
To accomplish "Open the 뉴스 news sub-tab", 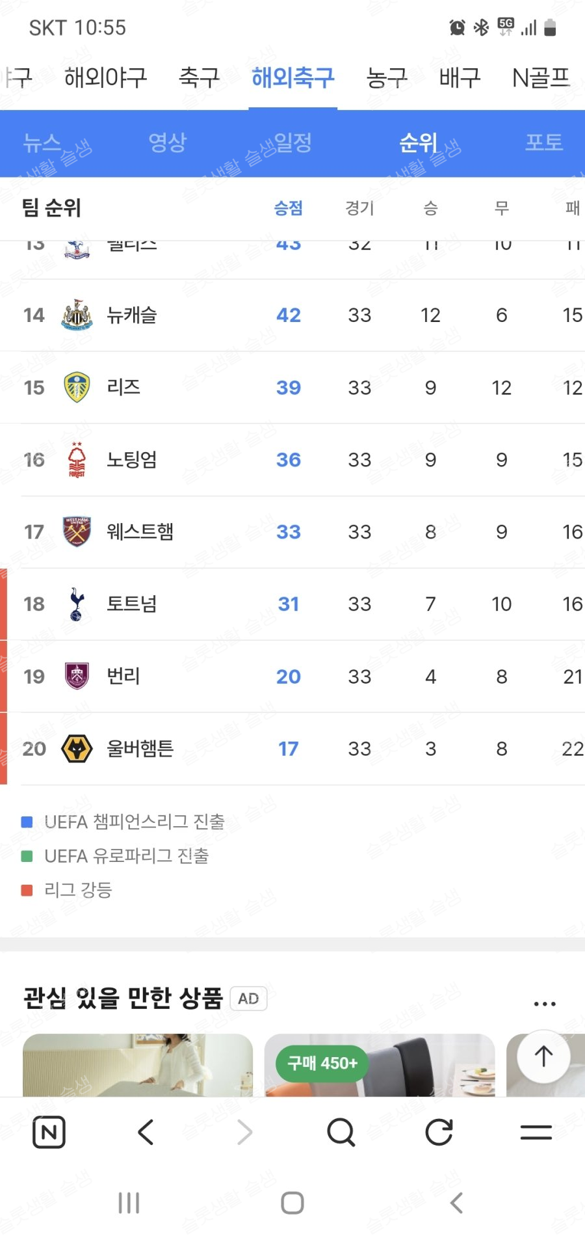I will 42,142.
